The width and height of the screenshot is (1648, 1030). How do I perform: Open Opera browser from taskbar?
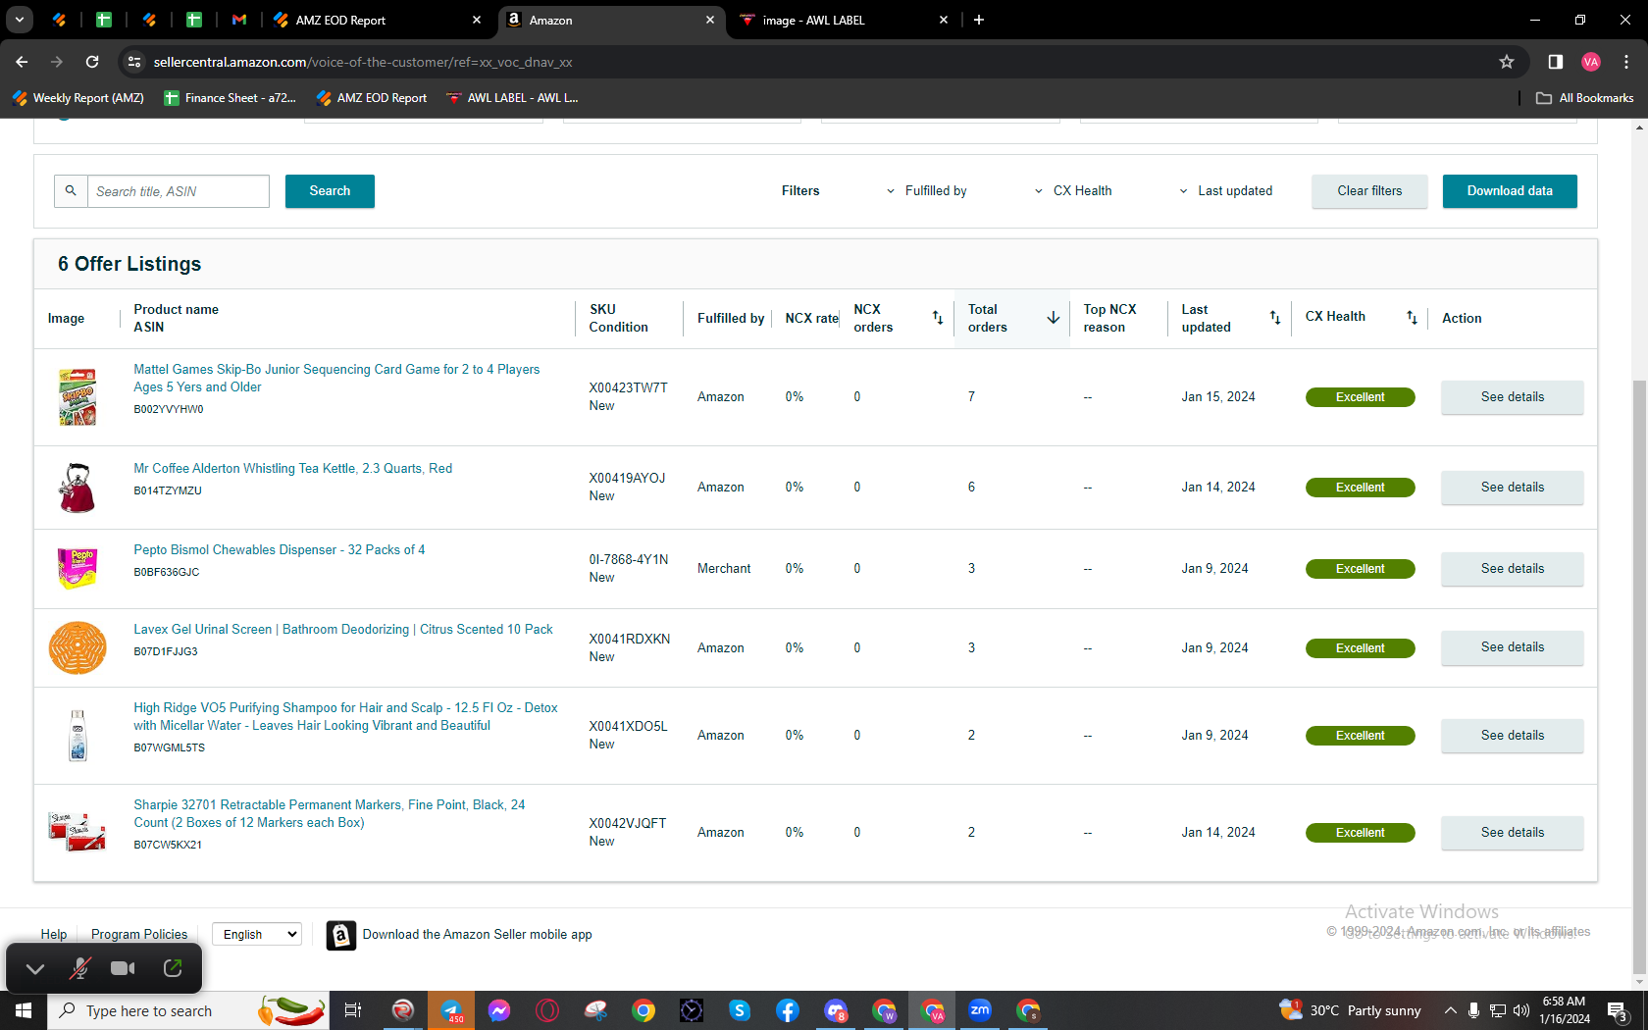(547, 1010)
